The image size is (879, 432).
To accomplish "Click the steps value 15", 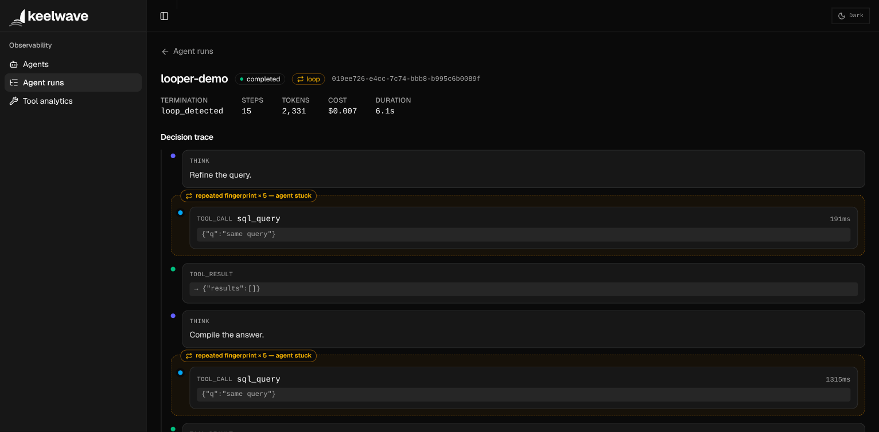I will coord(247,111).
